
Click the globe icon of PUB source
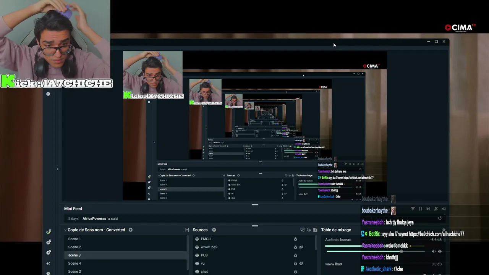tap(197, 255)
